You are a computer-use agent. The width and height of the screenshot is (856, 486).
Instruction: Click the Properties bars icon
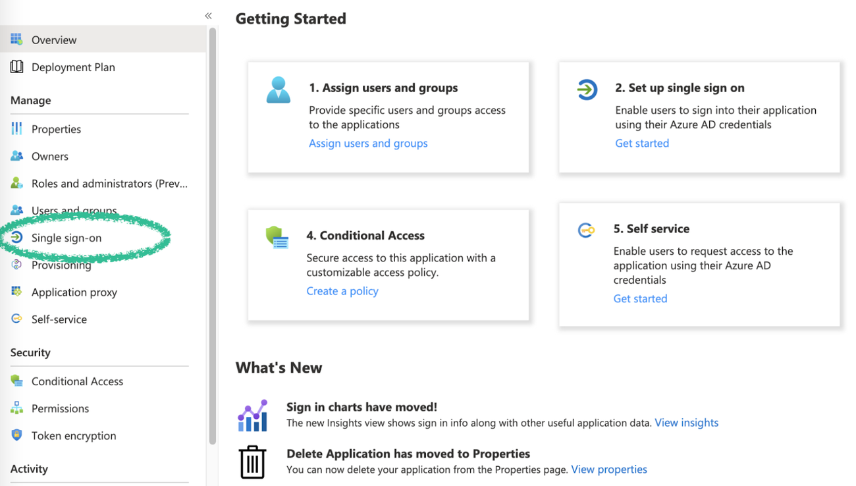(16, 128)
